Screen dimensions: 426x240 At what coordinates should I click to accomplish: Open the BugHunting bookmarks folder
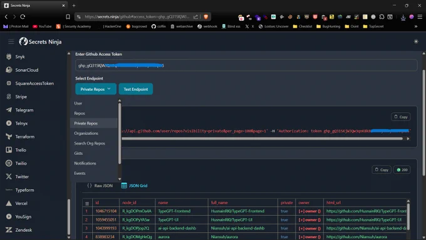[328, 26]
